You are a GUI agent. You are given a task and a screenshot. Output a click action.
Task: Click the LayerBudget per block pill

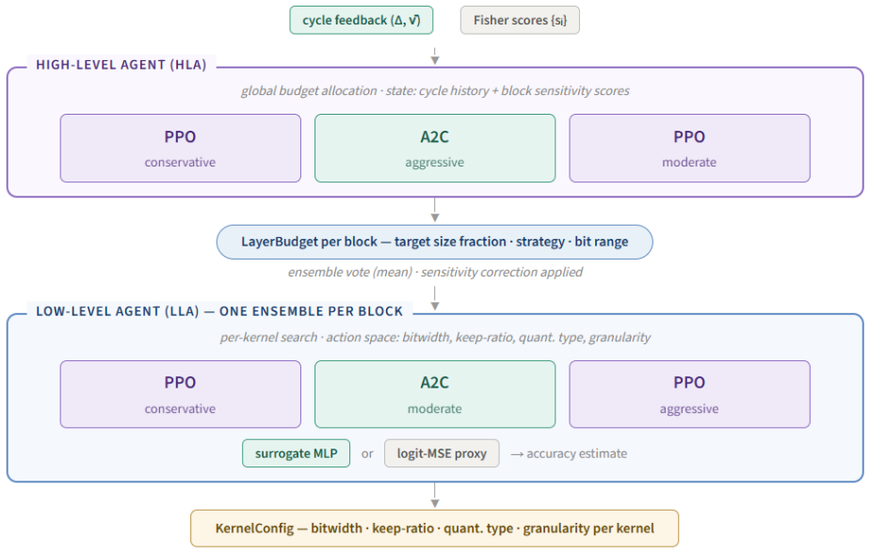pos(434,242)
